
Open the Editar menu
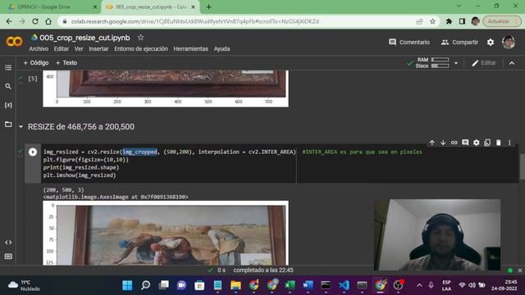pos(62,49)
